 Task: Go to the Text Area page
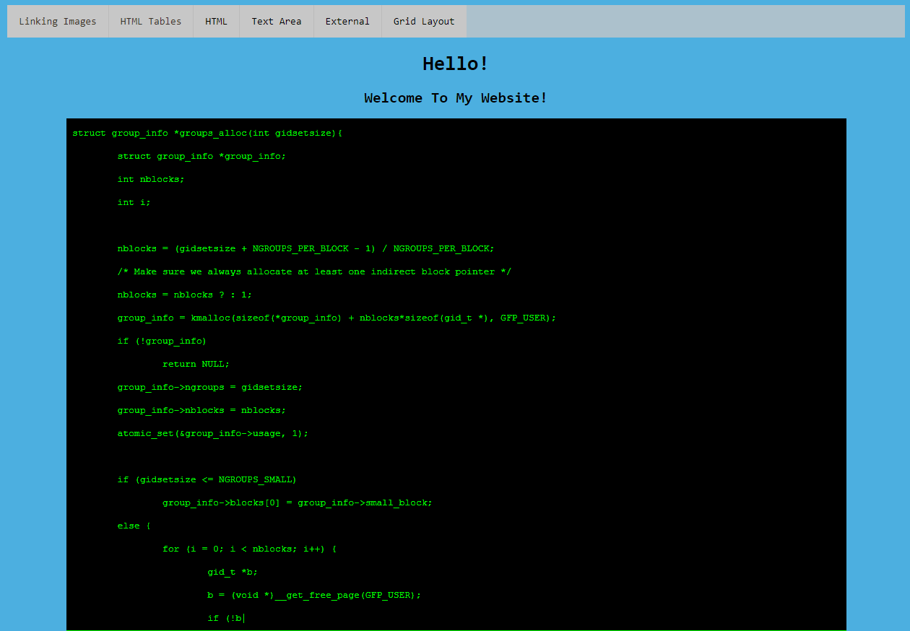pyautogui.click(x=277, y=22)
